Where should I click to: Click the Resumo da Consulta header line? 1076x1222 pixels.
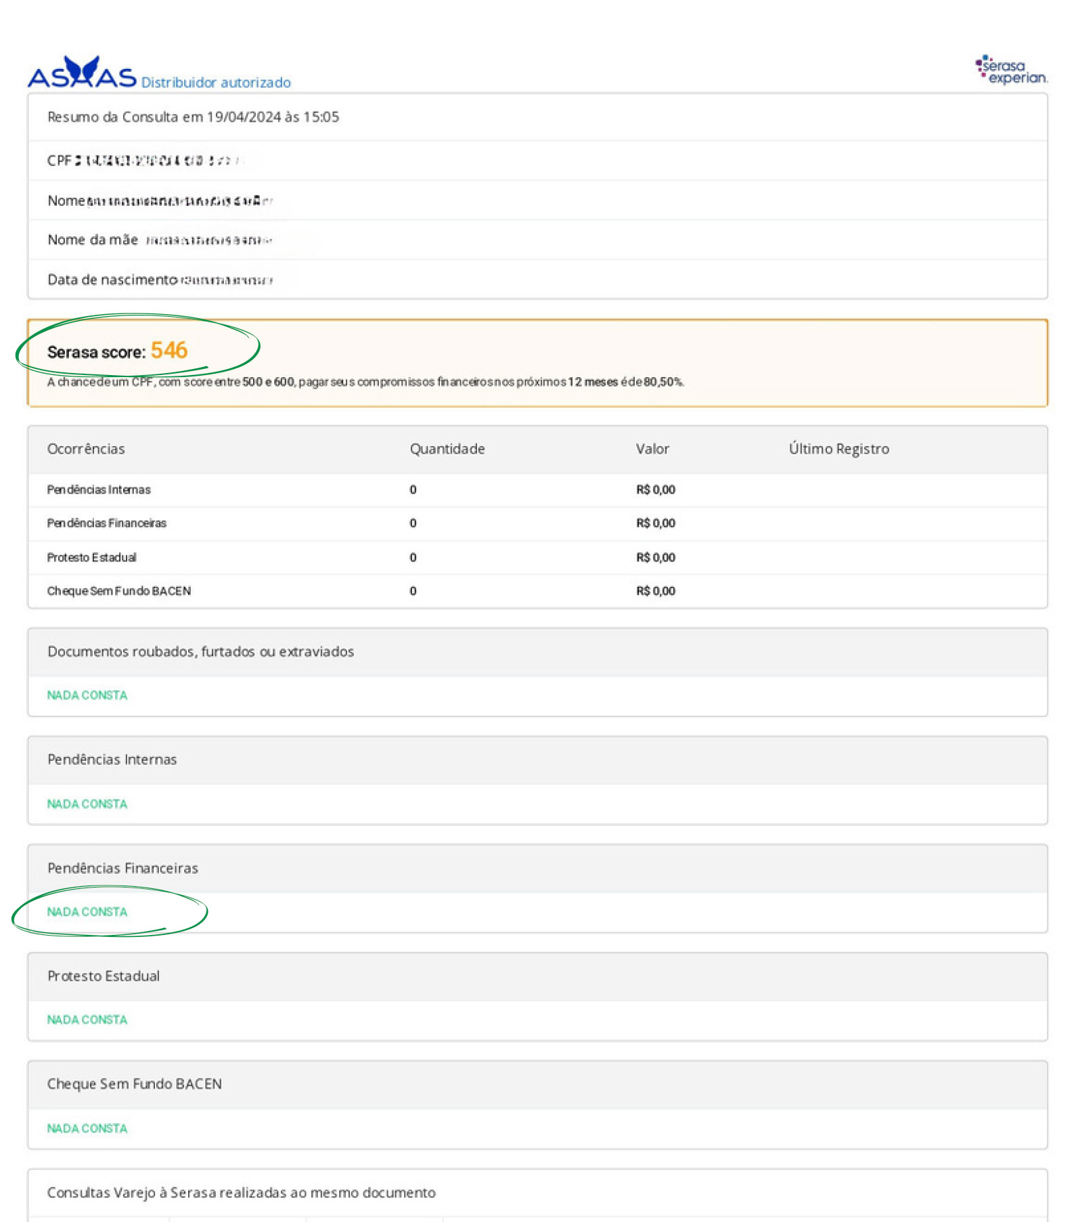[x=193, y=117]
